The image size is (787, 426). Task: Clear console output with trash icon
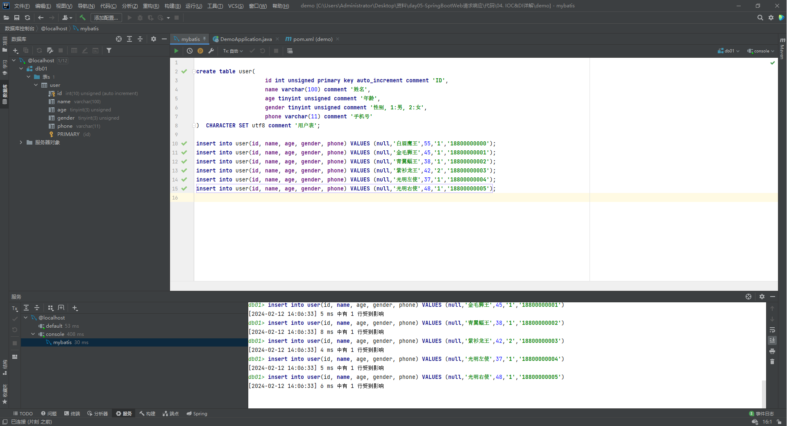[x=772, y=362]
